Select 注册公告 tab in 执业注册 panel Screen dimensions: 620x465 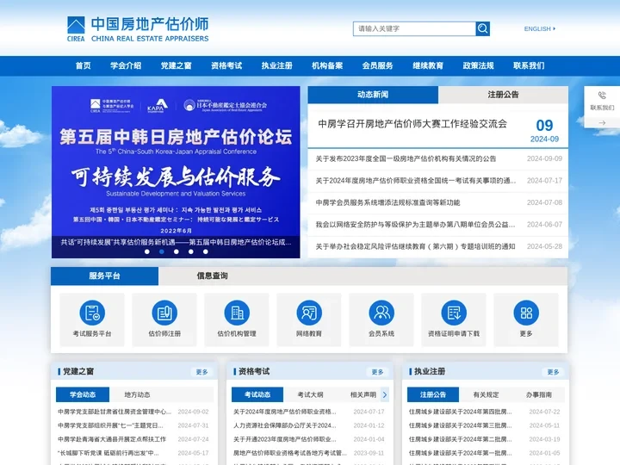[x=433, y=394]
